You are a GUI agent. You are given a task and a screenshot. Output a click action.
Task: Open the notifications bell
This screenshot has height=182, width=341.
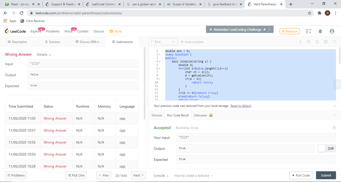320,31
